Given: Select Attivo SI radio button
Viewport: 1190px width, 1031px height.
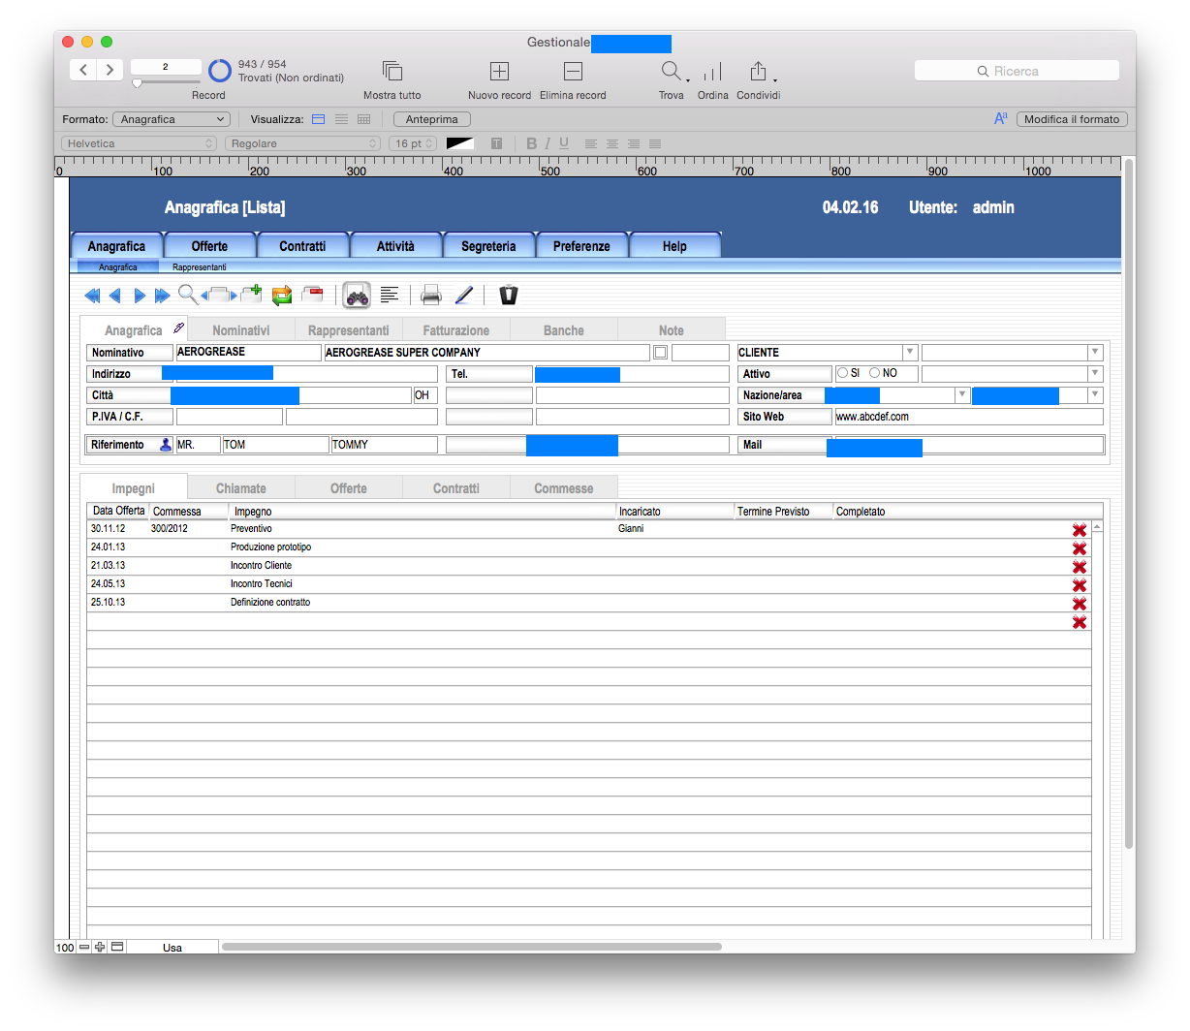Looking at the screenshot, I should tap(842, 373).
